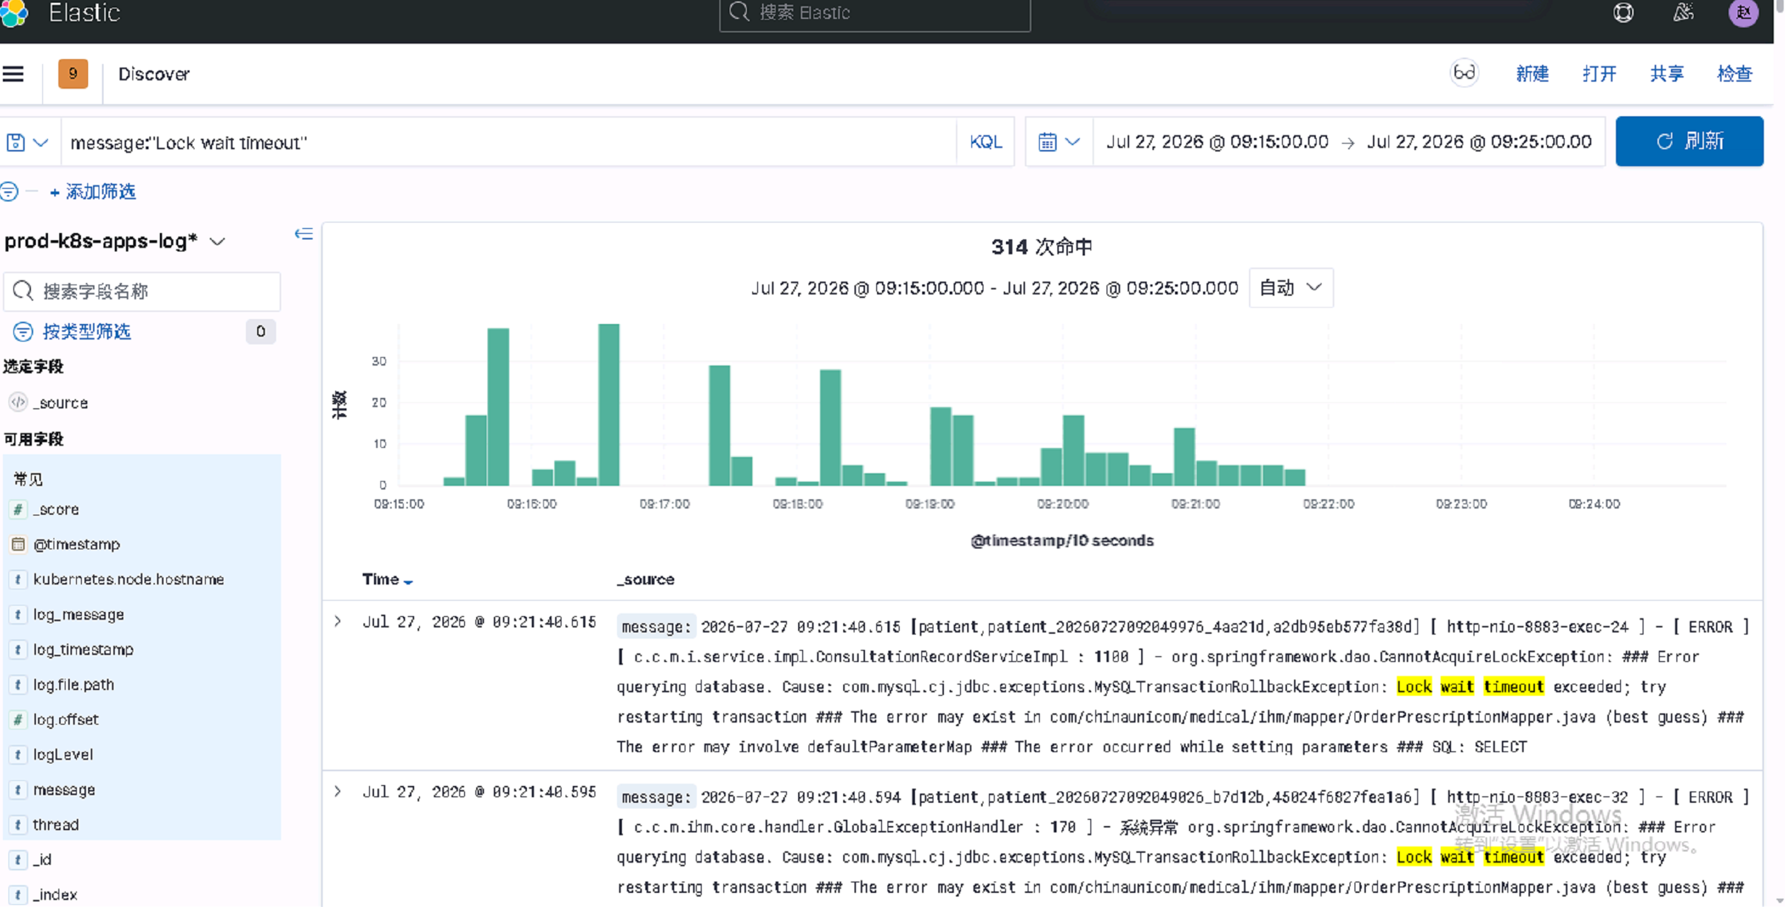Viewport: 1785px width, 907px height.
Task: Click the orange space badge numbered 9
Action: point(73,74)
